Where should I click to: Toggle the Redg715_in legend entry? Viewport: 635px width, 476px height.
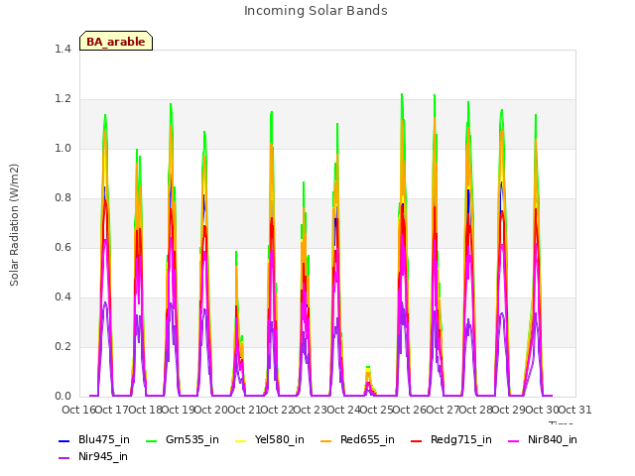[451, 439]
